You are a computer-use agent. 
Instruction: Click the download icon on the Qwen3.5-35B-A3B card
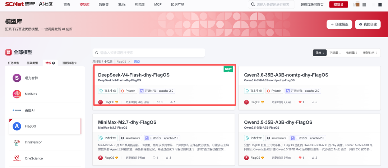tap(313, 158)
